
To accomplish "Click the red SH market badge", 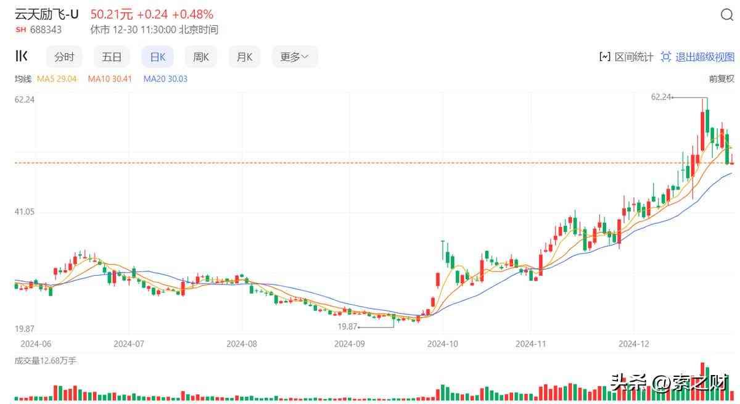I will (x=20, y=30).
